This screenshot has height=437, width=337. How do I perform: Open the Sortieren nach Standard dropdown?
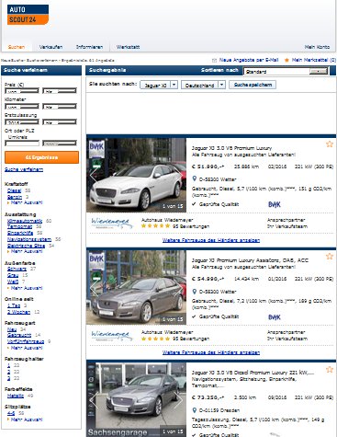coord(319,72)
